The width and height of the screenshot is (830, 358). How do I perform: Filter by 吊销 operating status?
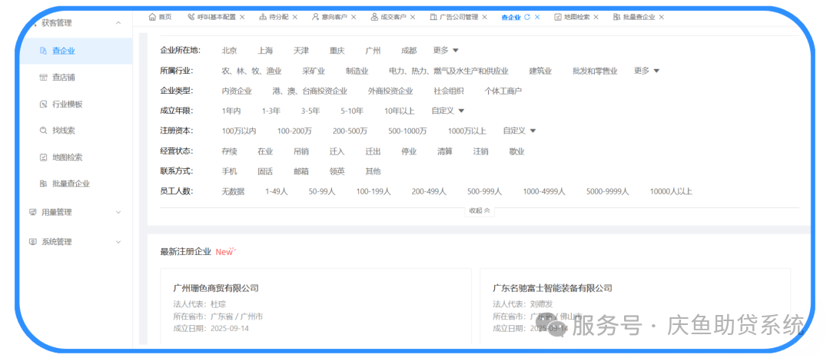[301, 151]
